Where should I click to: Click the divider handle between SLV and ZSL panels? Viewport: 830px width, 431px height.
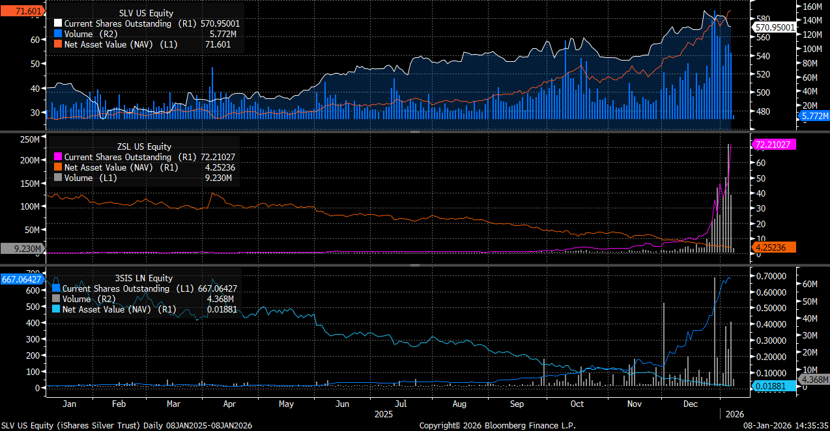coord(414,132)
